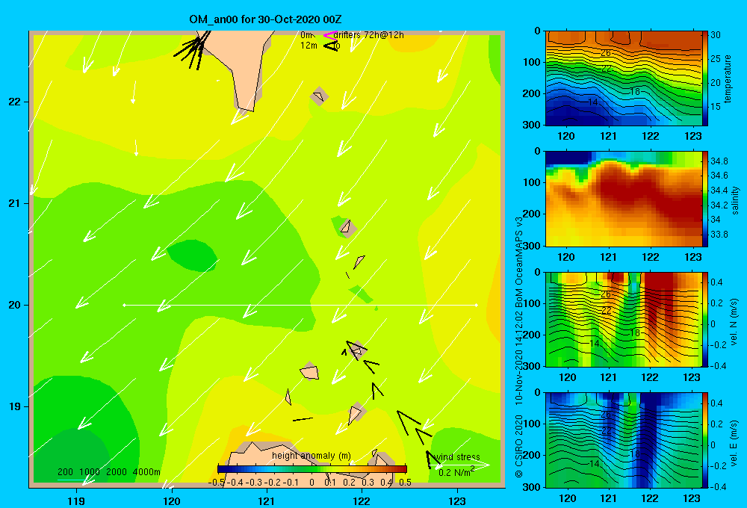
Task: Click the '200 1000 2000 4000m' depth scale text
Action: pyautogui.click(x=108, y=472)
